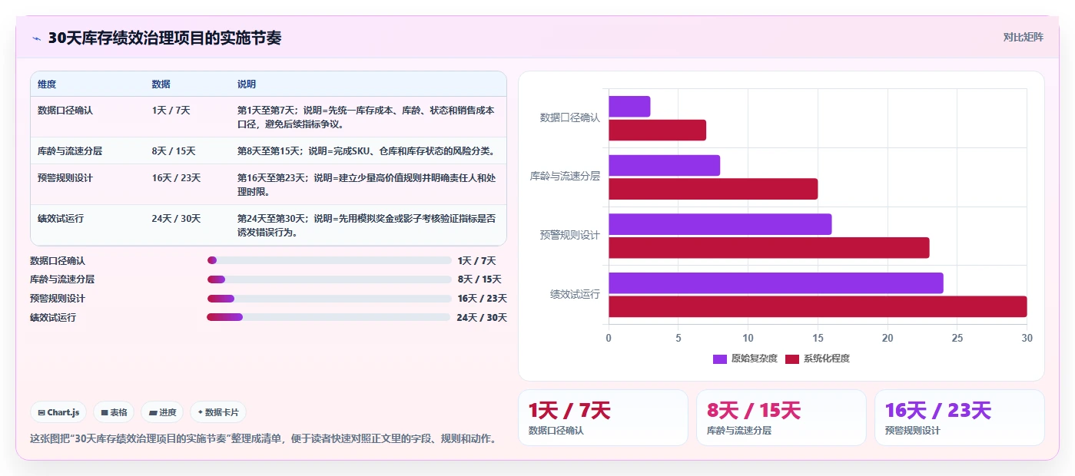The width and height of the screenshot is (1075, 476).
Task: Click table cell 库龄与流速分层
Action: (70, 151)
